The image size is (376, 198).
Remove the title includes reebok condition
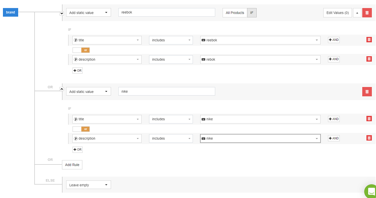point(369,40)
